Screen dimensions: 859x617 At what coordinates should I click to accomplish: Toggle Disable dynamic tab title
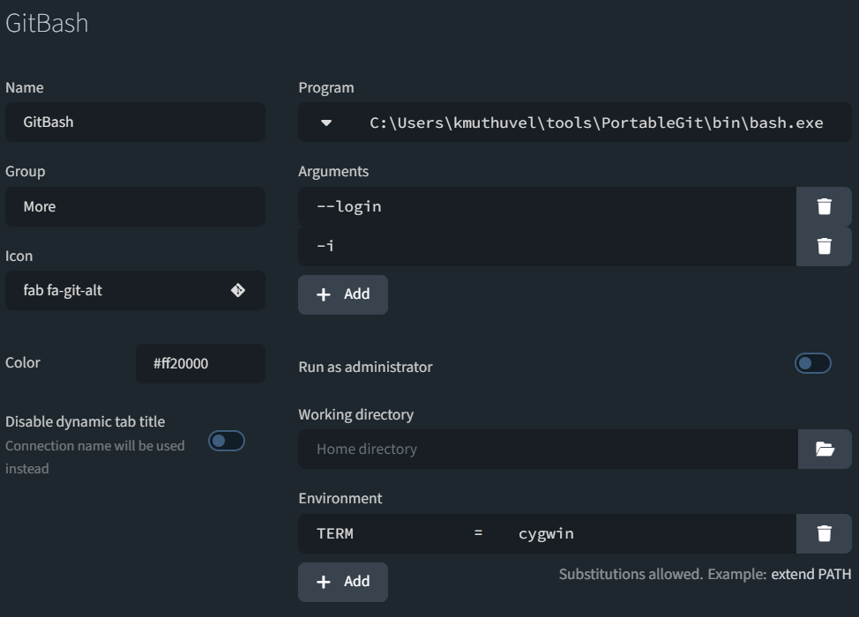pos(226,441)
